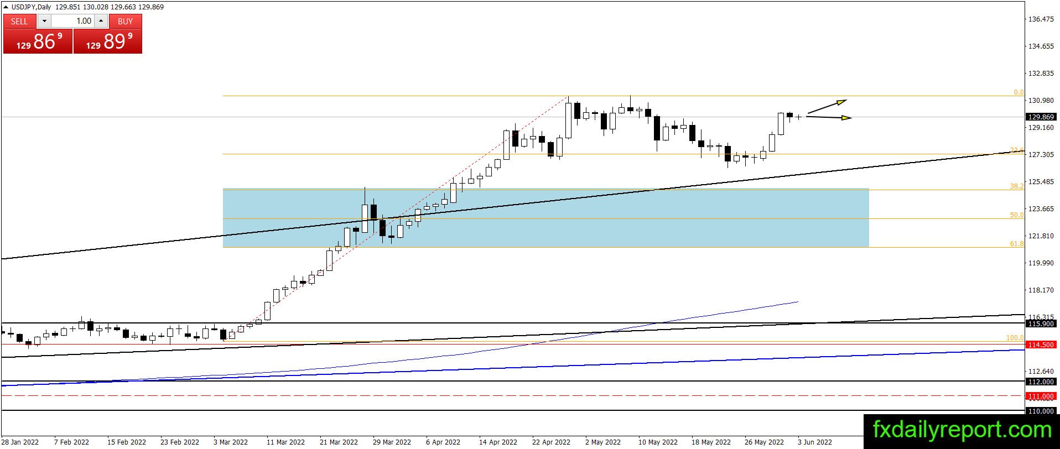Click the red 111.000 level price tag
The height and width of the screenshot is (449, 1060).
click(x=1041, y=396)
